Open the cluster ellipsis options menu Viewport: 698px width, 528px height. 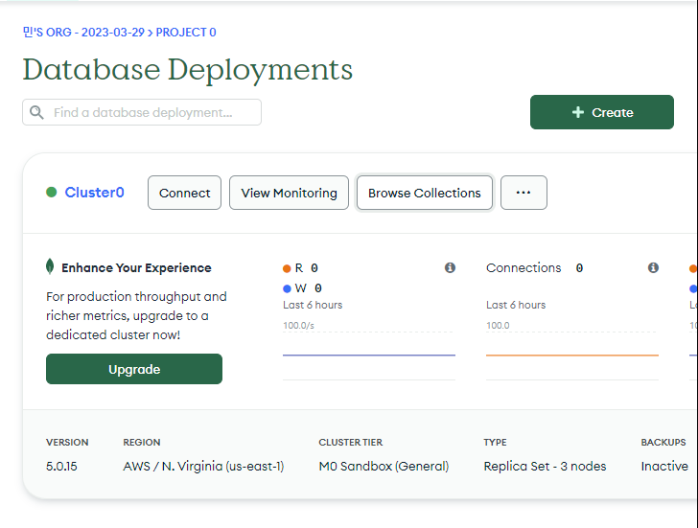pos(523,193)
